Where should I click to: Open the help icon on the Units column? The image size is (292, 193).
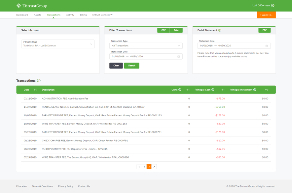pos(179,90)
